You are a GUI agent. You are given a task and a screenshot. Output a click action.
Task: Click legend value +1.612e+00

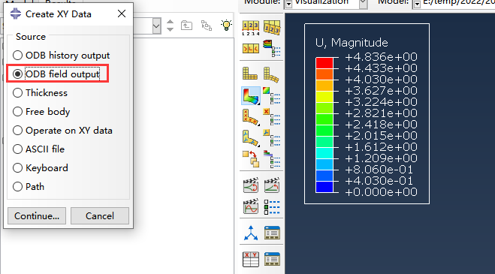381,147
